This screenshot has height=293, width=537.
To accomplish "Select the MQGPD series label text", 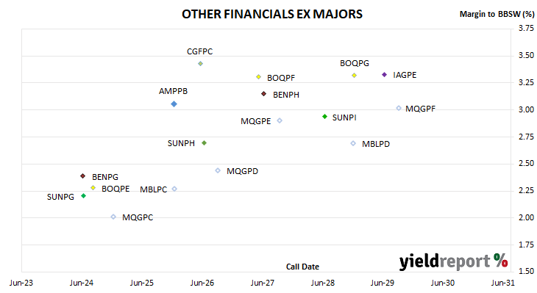I will click(243, 171).
